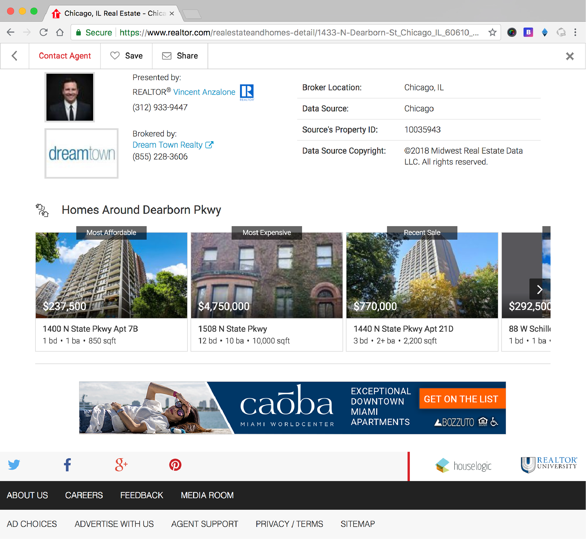Show next homes with carousel arrow
This screenshot has width=586, height=539.
click(x=539, y=289)
